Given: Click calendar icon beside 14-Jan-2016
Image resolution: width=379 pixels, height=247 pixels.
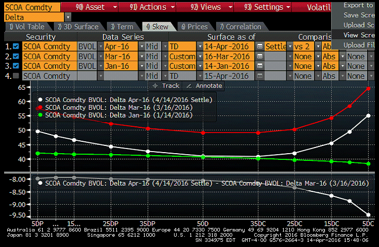Looking at the screenshot, I should [260, 66].
